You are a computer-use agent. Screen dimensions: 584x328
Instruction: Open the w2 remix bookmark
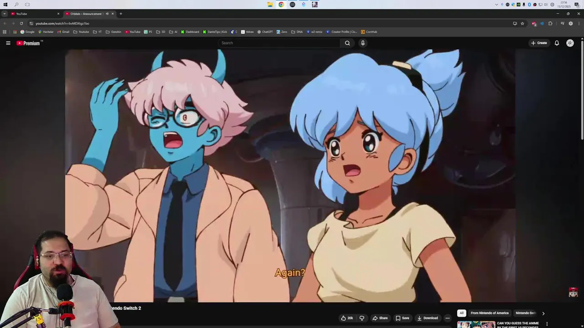(314, 32)
